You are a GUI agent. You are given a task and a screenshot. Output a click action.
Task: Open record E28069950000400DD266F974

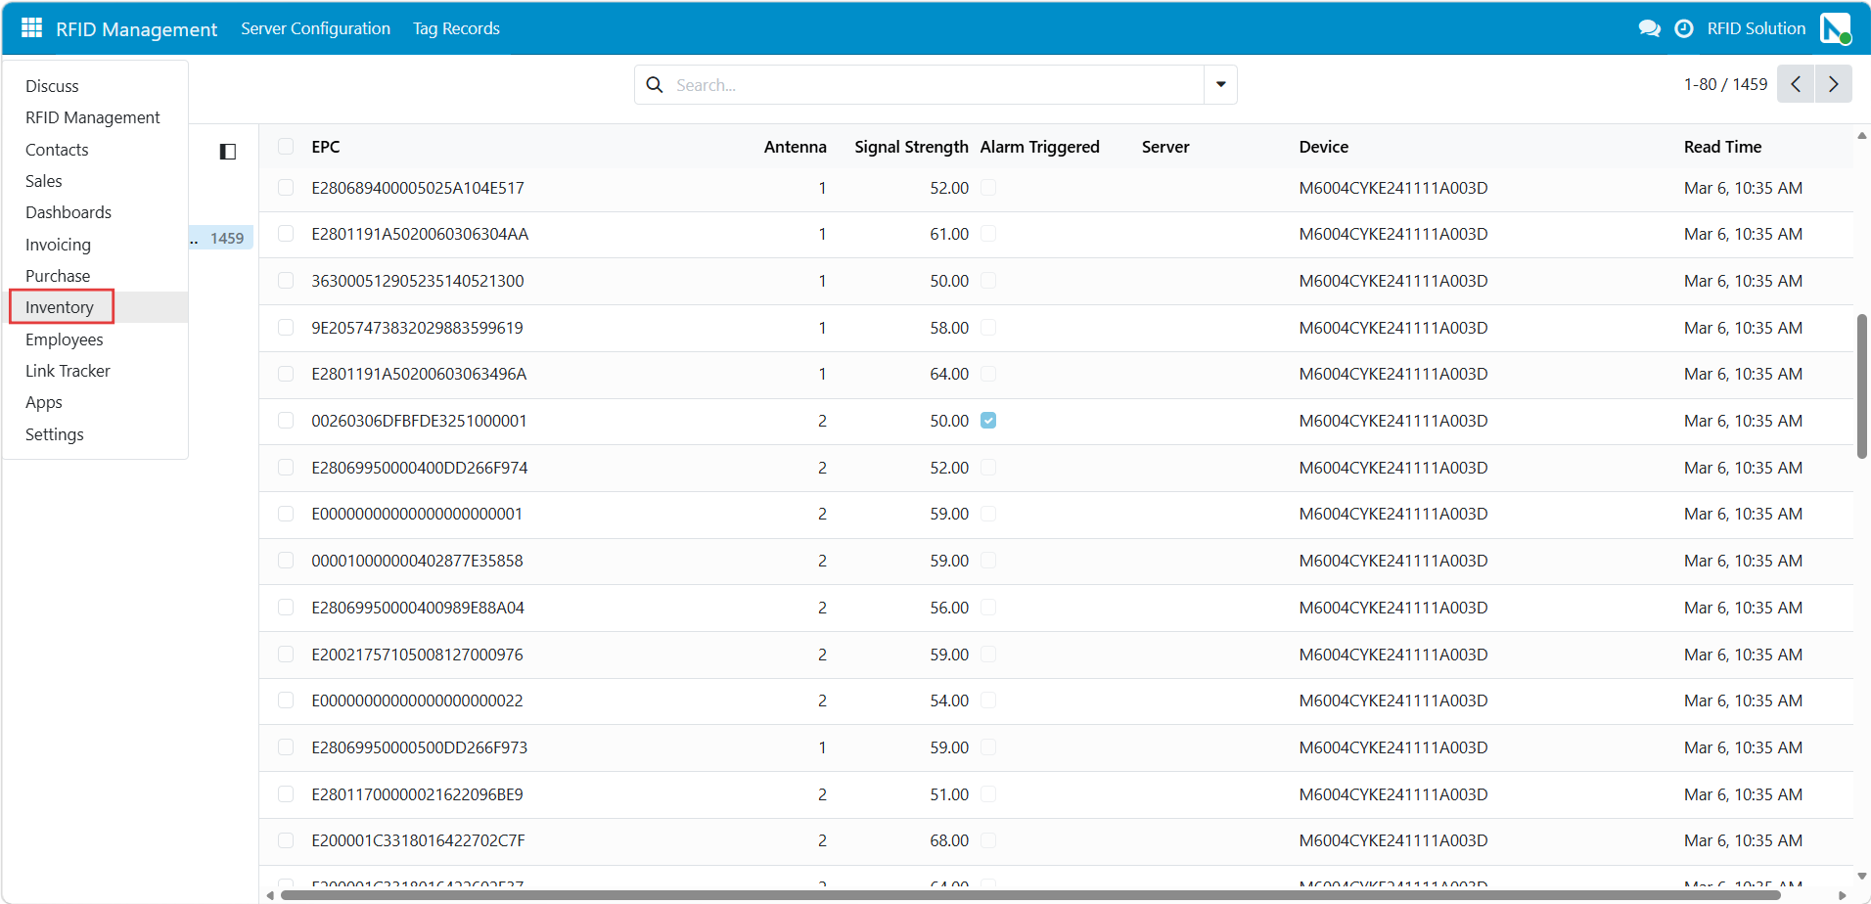pyautogui.click(x=419, y=468)
